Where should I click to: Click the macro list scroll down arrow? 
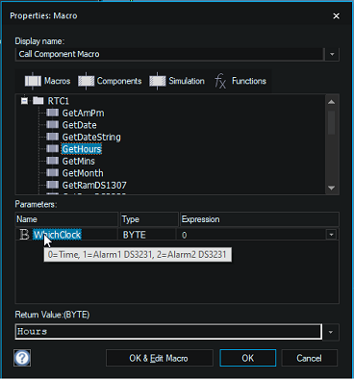(332, 188)
